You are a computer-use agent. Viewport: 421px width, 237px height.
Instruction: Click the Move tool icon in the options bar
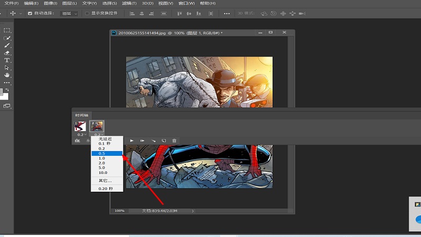(x=13, y=14)
